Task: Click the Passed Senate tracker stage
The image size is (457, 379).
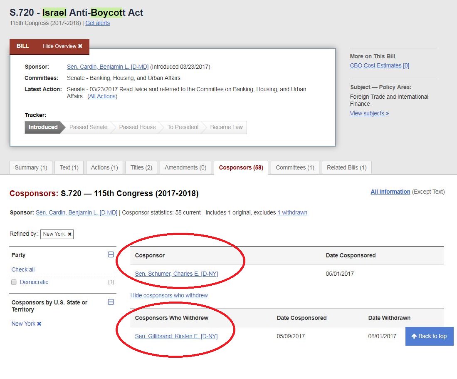Action: tap(88, 127)
